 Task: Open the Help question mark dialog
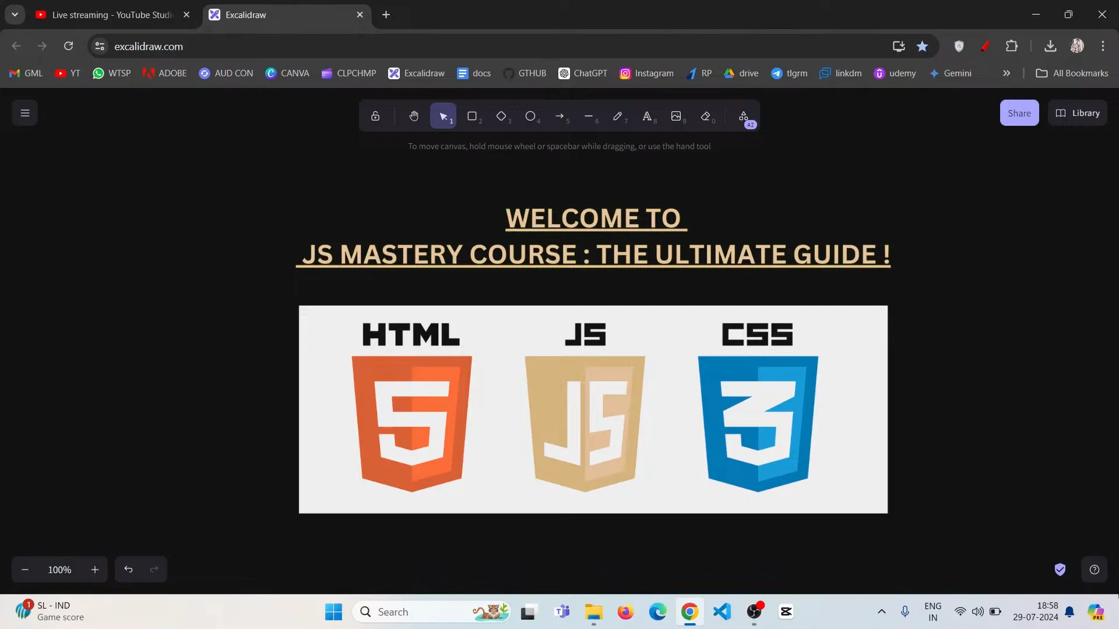pos(1095,570)
